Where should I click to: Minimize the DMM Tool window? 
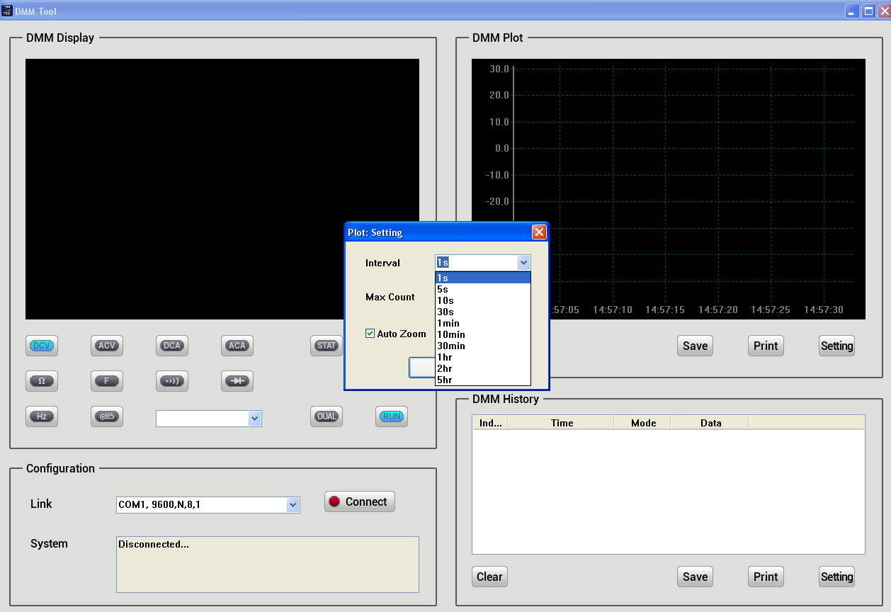852,11
